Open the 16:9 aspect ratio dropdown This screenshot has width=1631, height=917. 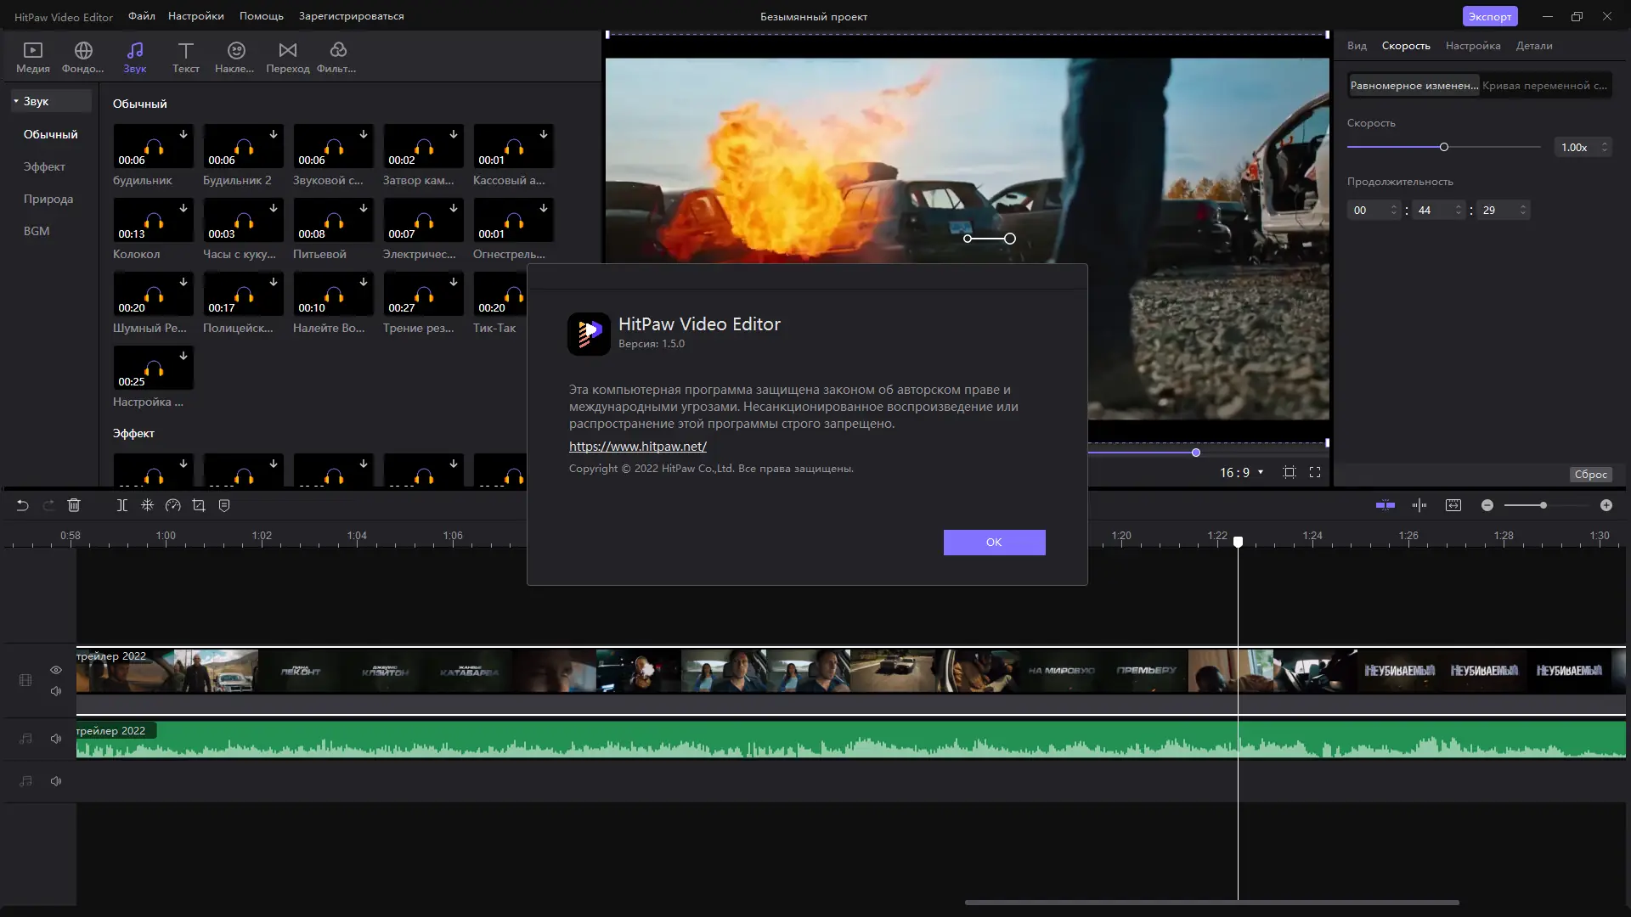click(1241, 473)
